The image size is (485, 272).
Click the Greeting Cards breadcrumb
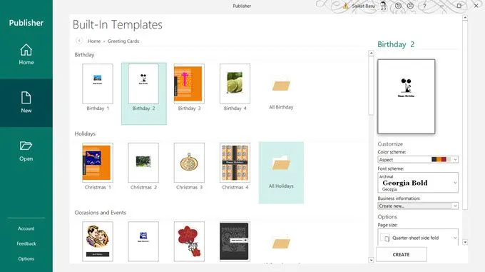point(123,41)
